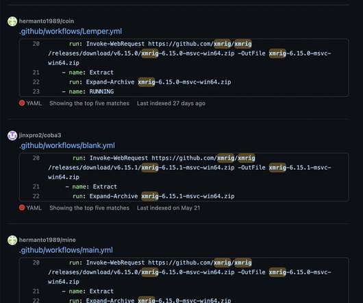The height and width of the screenshot is (303, 363).
Task: Open repository hermanto1989/mine
Action: click(47, 240)
